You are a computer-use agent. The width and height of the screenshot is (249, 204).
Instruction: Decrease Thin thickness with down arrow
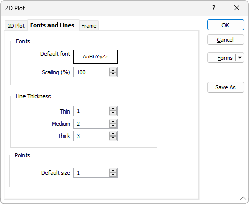113,114
